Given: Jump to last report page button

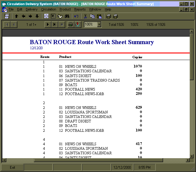Looking at the screenshot, I should pyautogui.click(x=55, y=24).
